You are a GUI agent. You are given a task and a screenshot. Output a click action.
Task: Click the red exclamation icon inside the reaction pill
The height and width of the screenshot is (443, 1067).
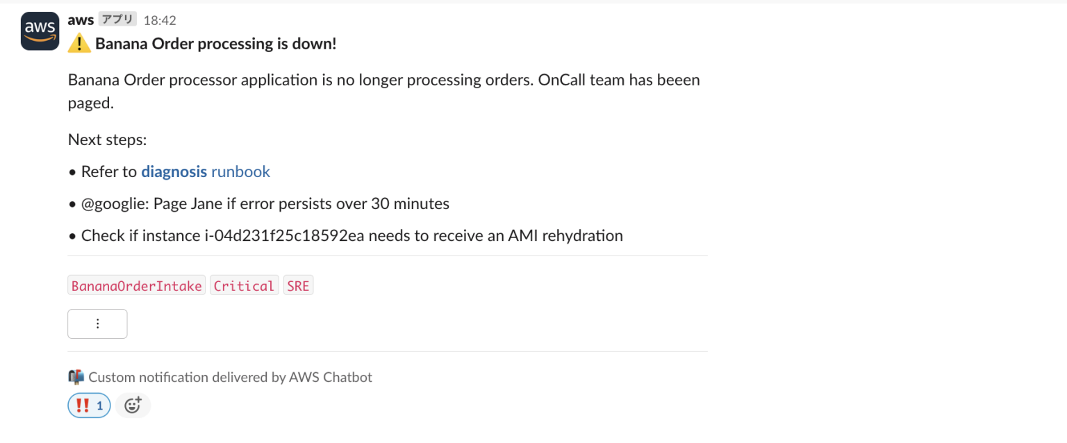(83, 405)
